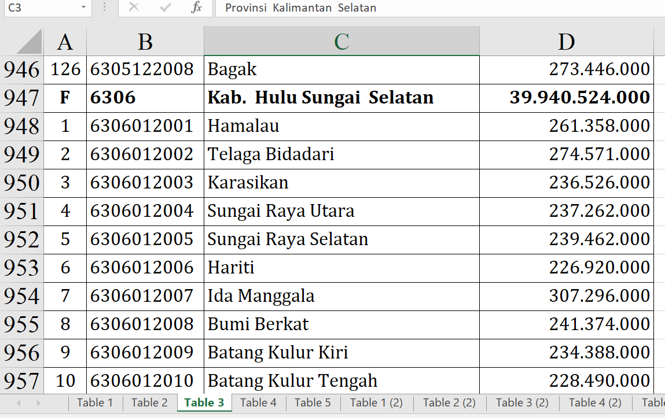Screen dimensions: 665x418
Task: Click the Insert Function fx icon
Action: pos(196,8)
